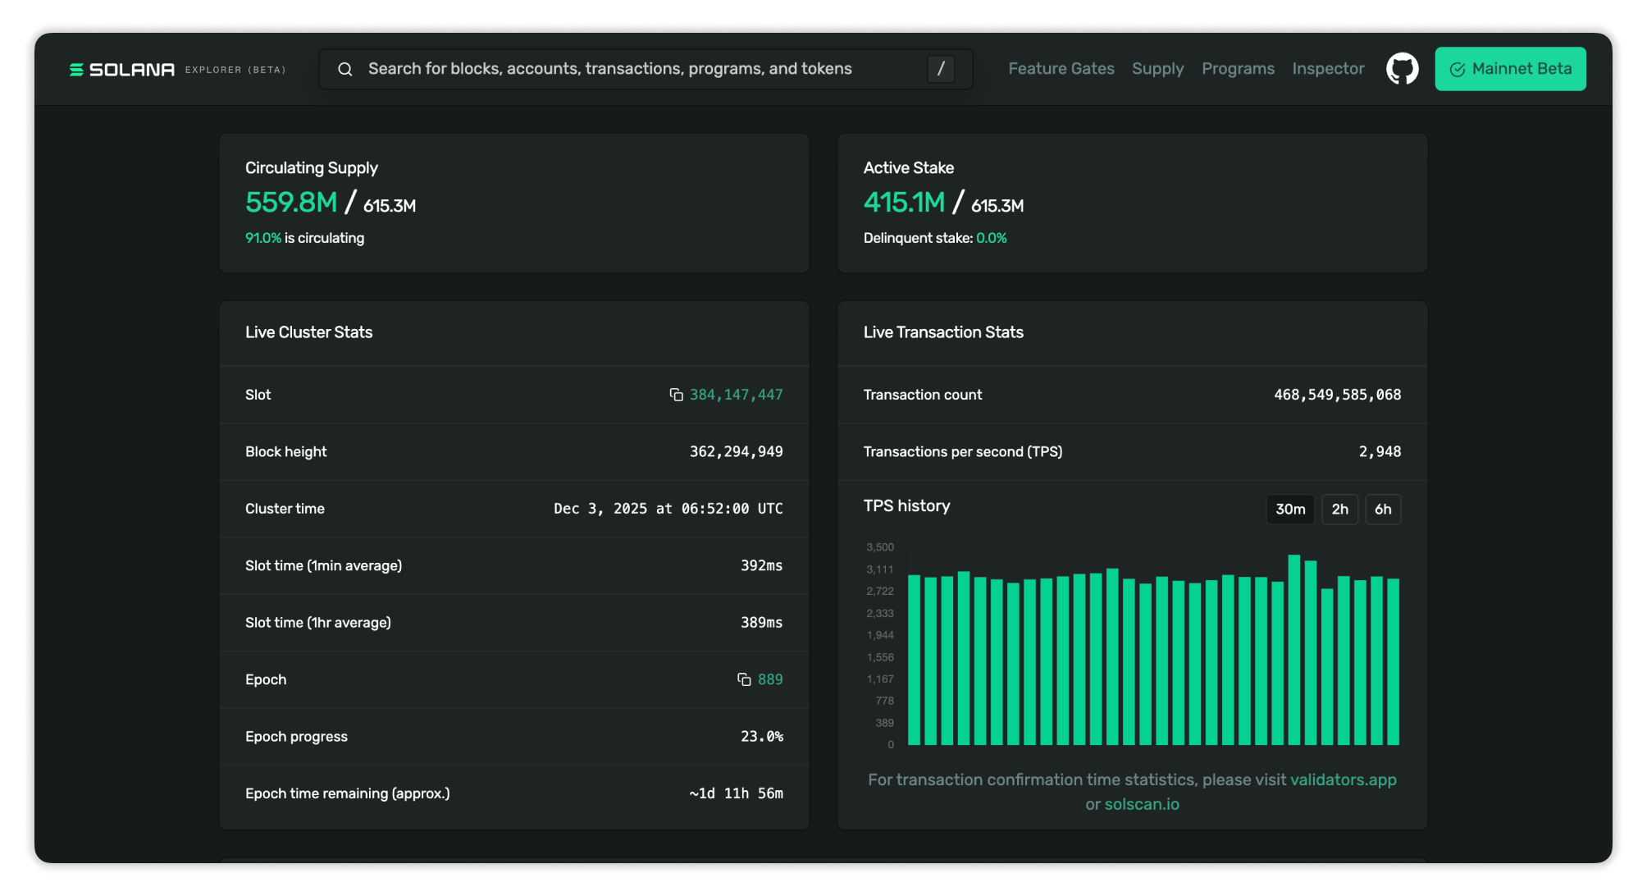
Task: Open the Programs menu item
Action: (1238, 69)
